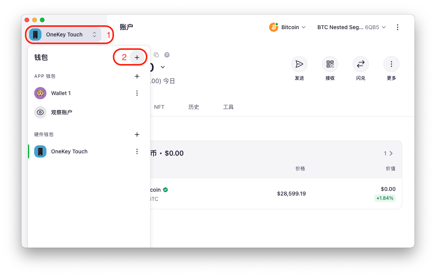Click the OneKey Touch device icon in list
Viewport: 436px width, 276px height.
tap(40, 151)
